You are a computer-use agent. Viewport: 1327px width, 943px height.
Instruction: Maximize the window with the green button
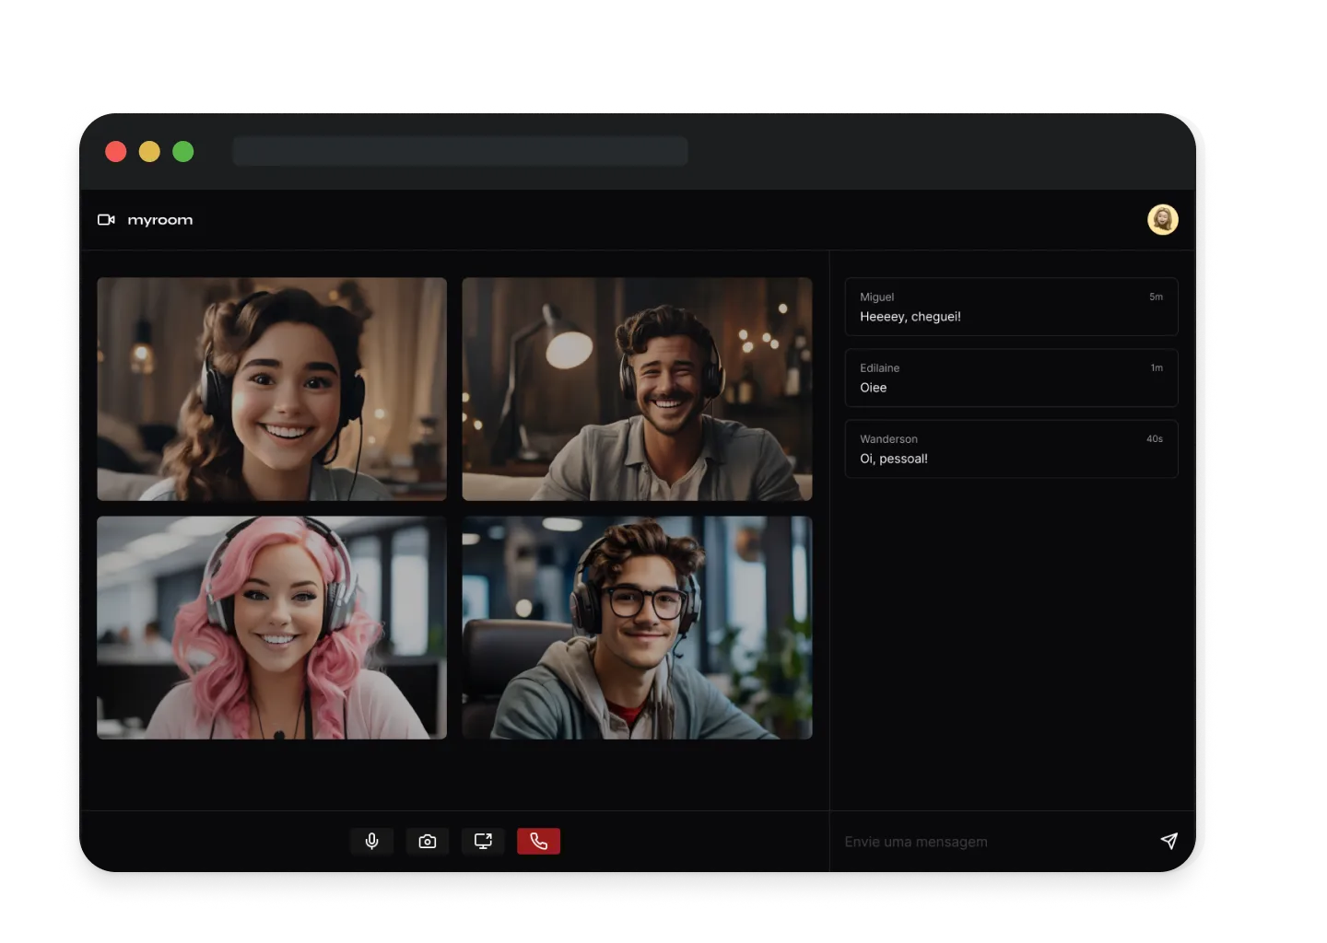tap(183, 151)
